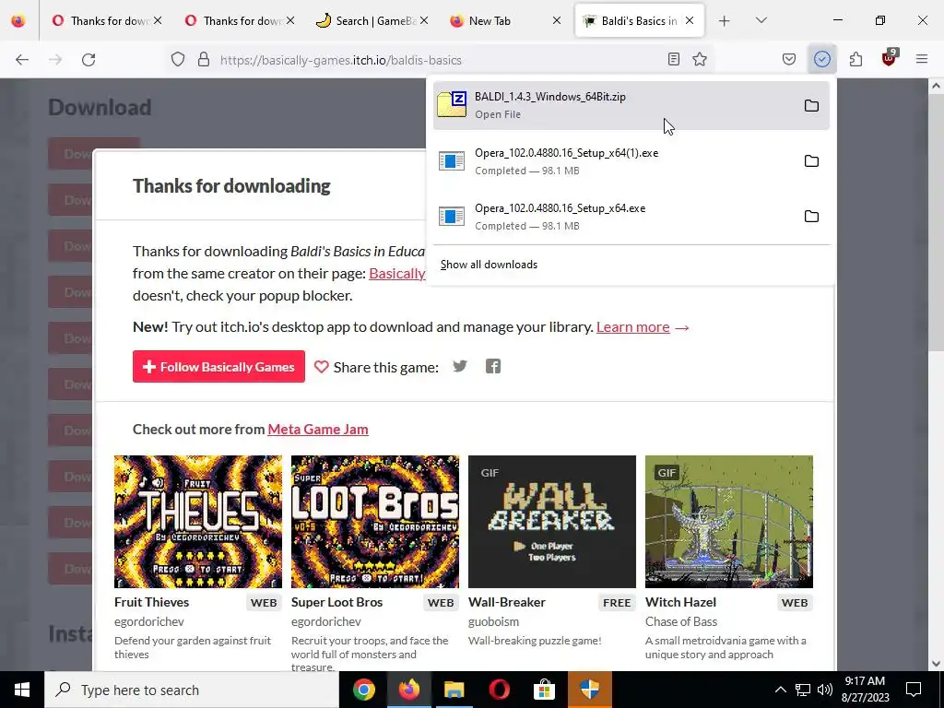Open the notification center icon

[914, 690]
